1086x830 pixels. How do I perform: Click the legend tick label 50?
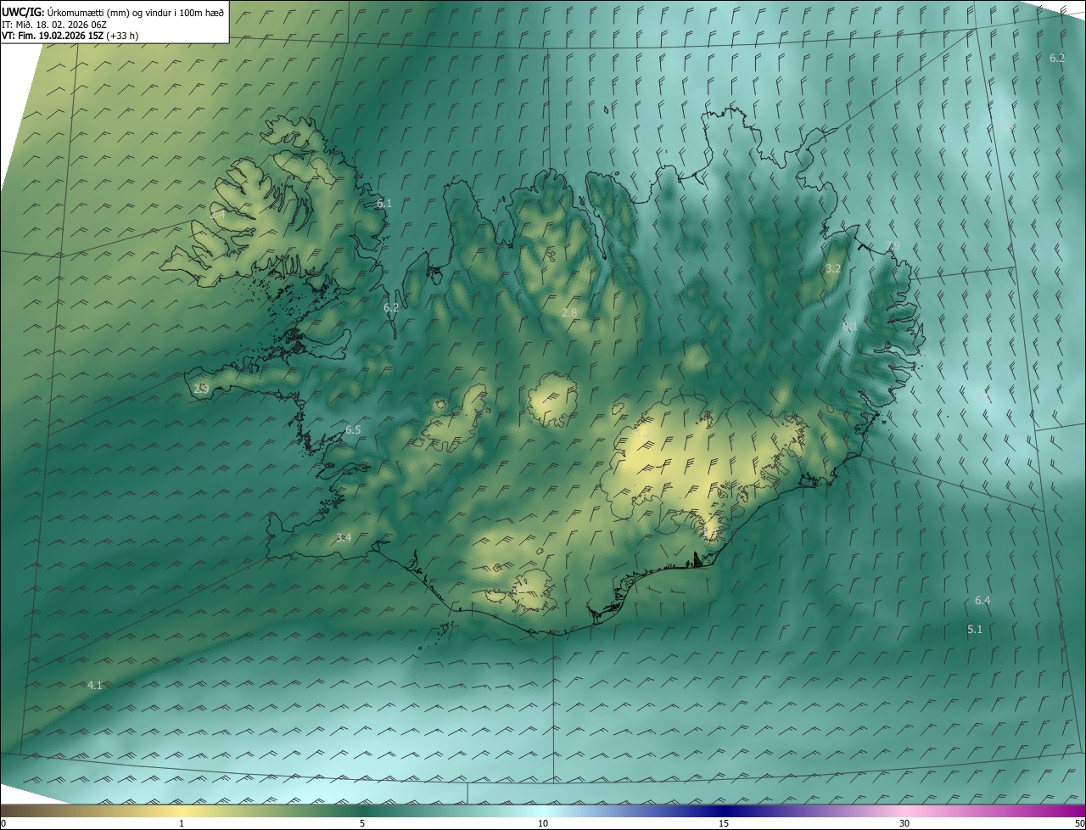pos(1078,824)
